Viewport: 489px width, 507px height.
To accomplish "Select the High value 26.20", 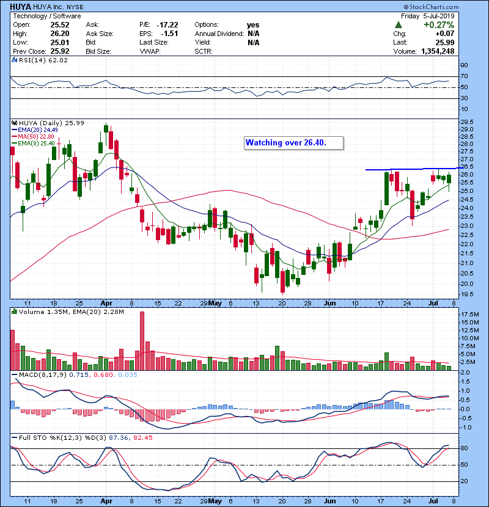I will tap(59, 34).
